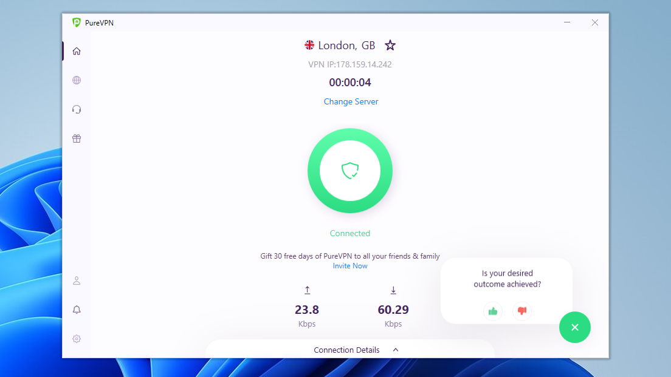
Task: Click the PureVPN logo in title bar
Action: 77,22
